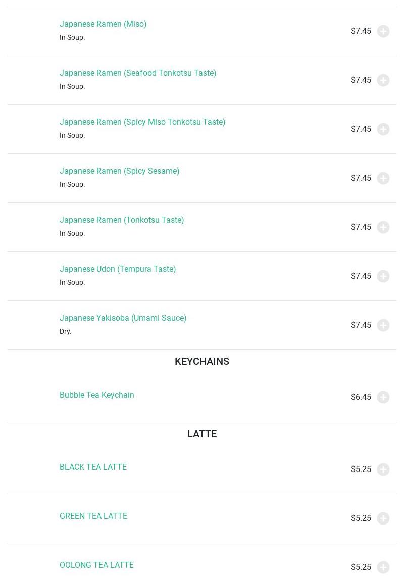Add Bubble Tea Keychain with plus icon
Screen dimensions: 404x576
pos(383,397)
